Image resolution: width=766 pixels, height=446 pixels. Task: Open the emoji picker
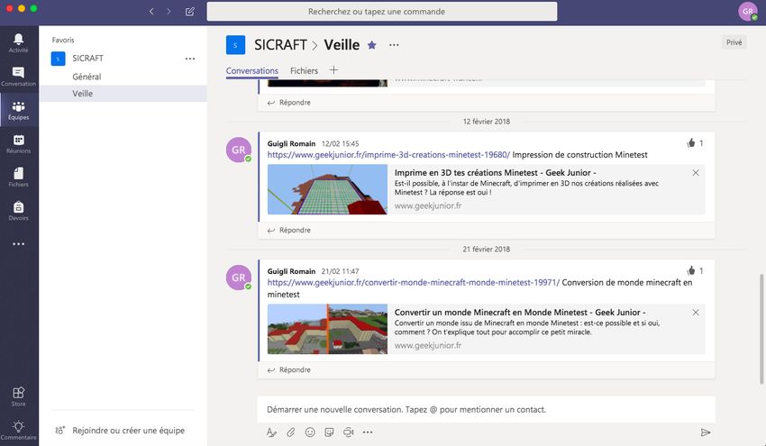pos(310,432)
